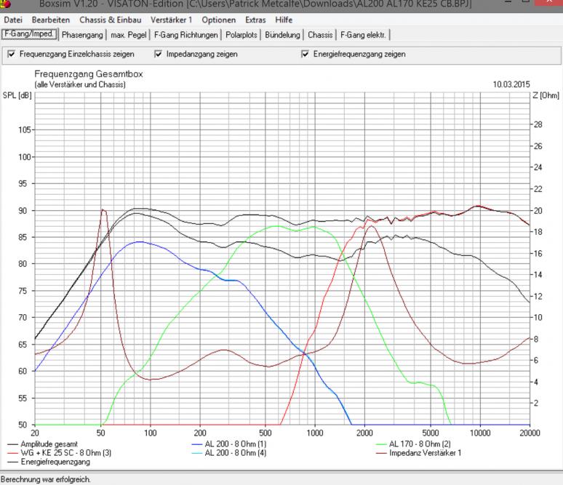Switch to the Phasengang tab

(82, 34)
